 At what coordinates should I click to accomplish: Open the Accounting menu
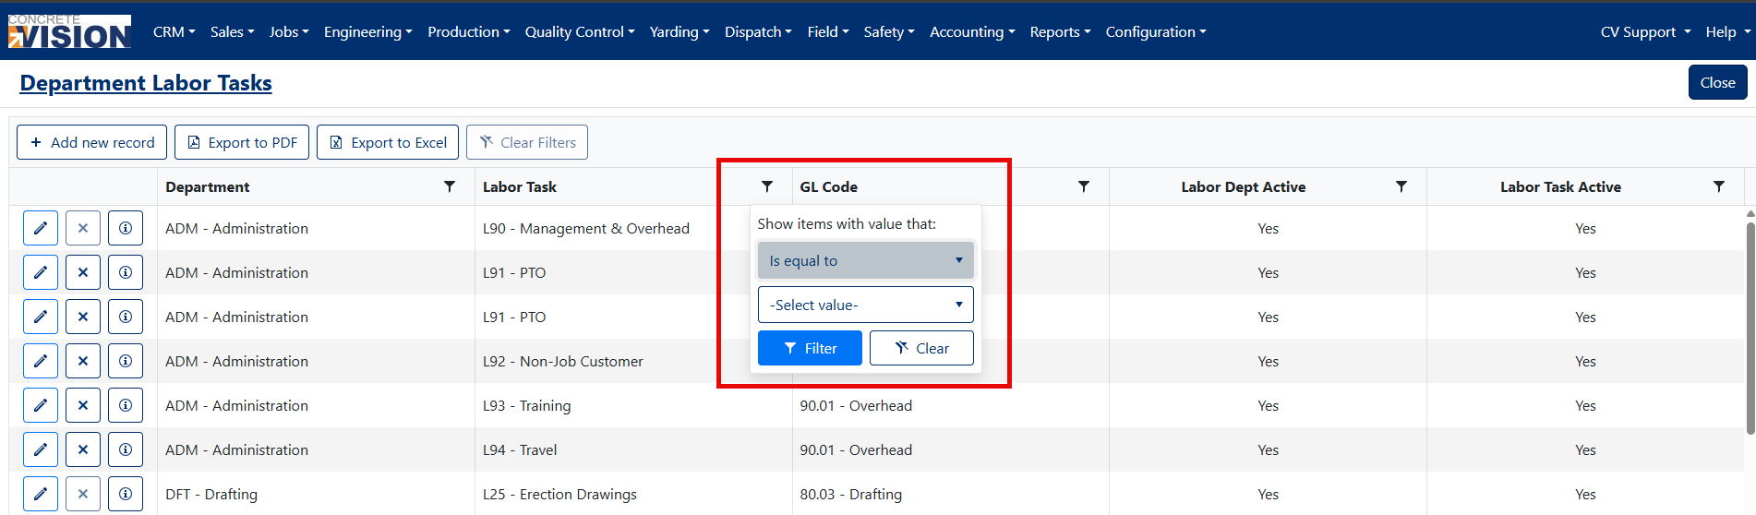click(x=972, y=31)
